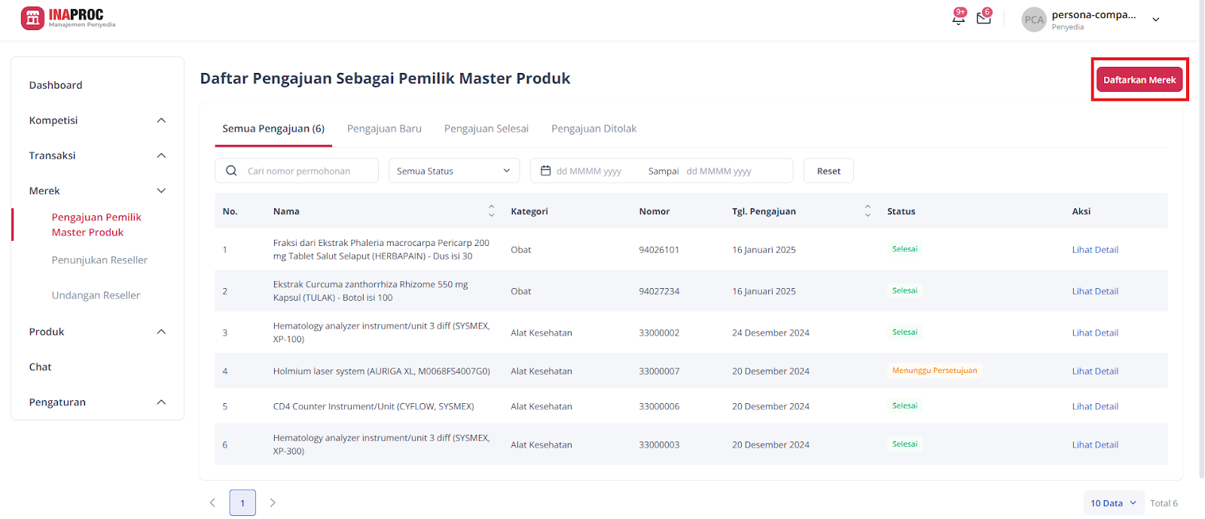Sort the table by Nama

[x=492, y=211]
